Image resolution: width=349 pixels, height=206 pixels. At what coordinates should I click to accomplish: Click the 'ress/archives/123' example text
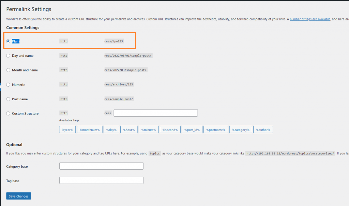click(x=119, y=85)
